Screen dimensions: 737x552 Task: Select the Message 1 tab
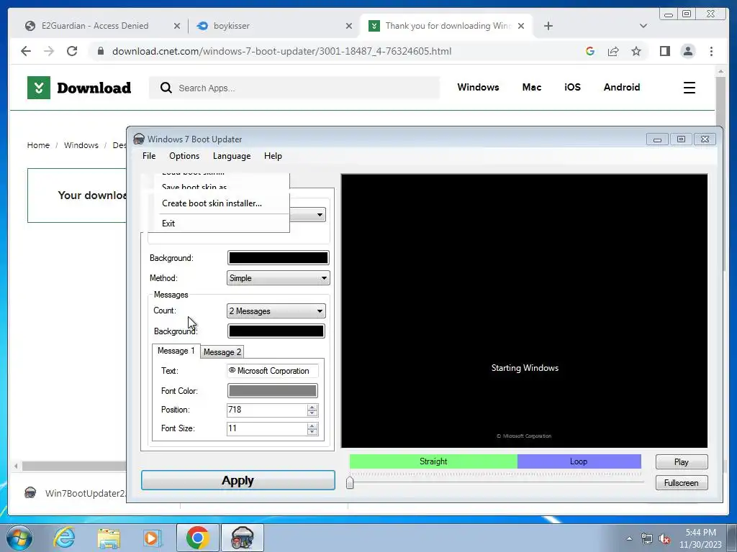pyautogui.click(x=176, y=351)
